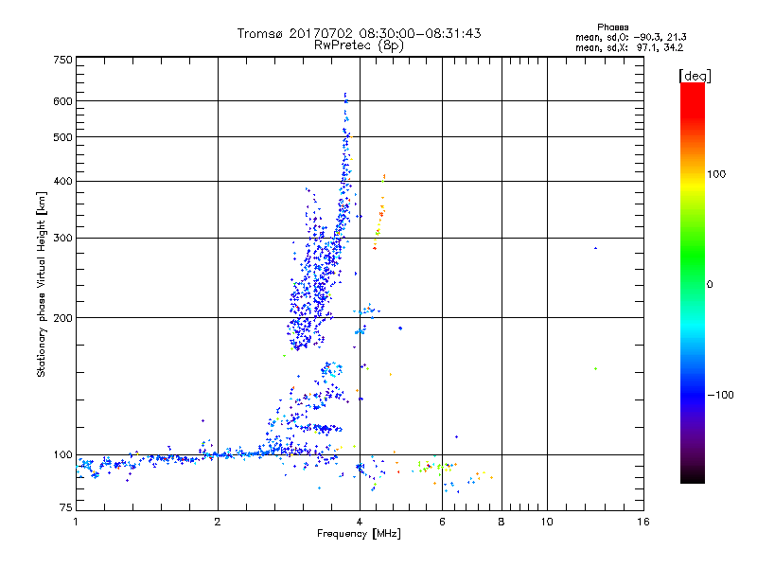Click the 'mean, sd,O: -90.3, 21.3' statistic
Screen dimensions: 757x568
coord(630,37)
